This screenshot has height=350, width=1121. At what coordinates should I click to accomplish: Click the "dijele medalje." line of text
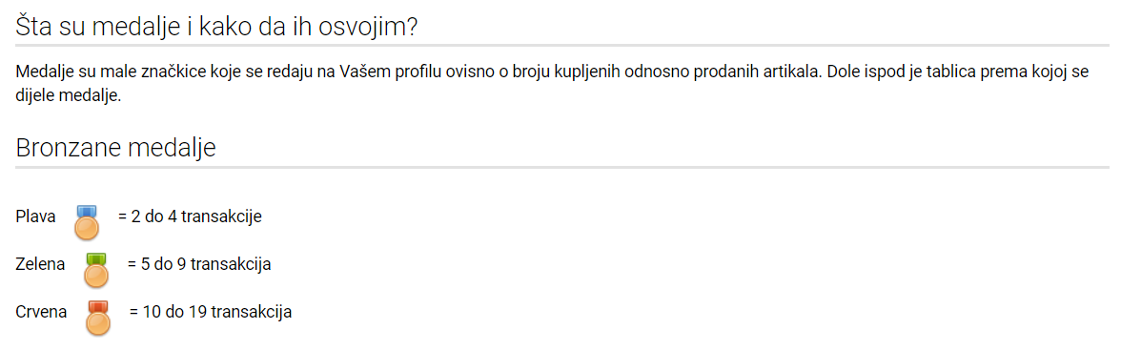pyautogui.click(x=69, y=96)
